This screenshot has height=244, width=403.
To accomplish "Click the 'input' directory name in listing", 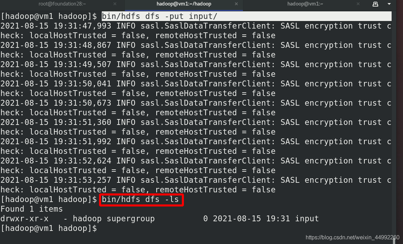I will coord(307,219).
